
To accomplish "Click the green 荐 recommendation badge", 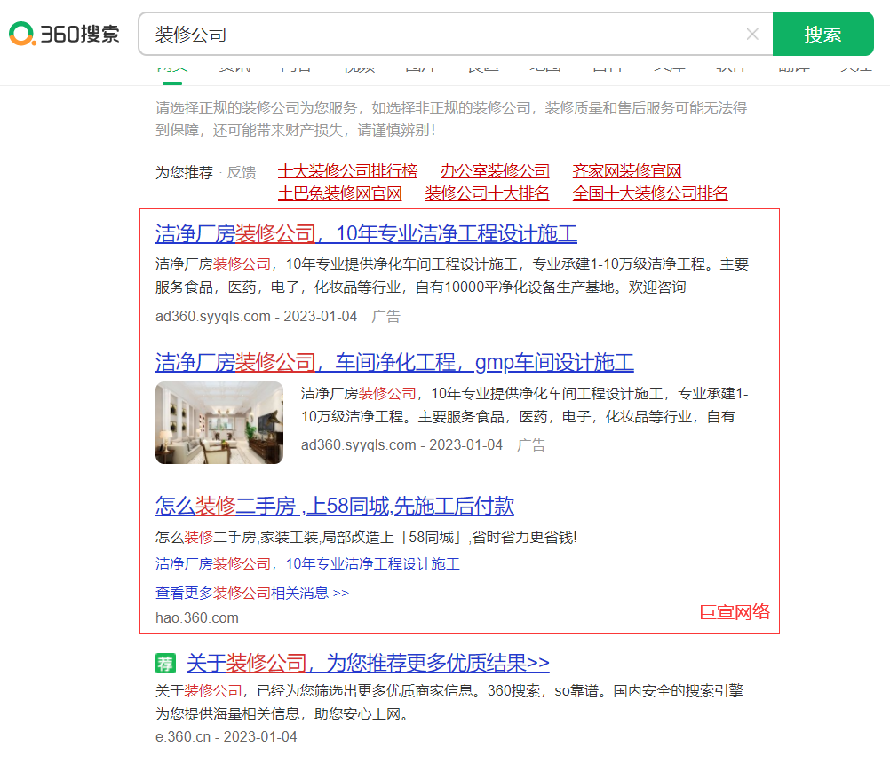I will 165,663.
